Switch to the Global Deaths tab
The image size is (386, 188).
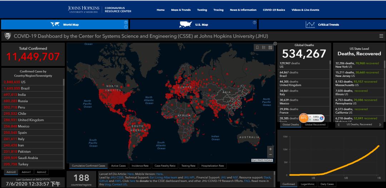[291, 124]
